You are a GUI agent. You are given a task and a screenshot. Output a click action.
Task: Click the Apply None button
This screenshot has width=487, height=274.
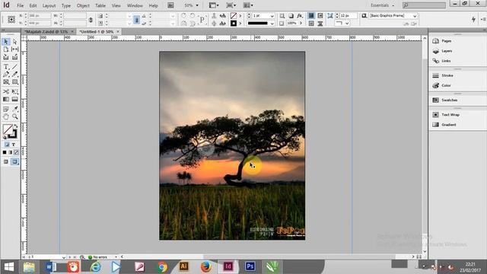click(x=16, y=152)
